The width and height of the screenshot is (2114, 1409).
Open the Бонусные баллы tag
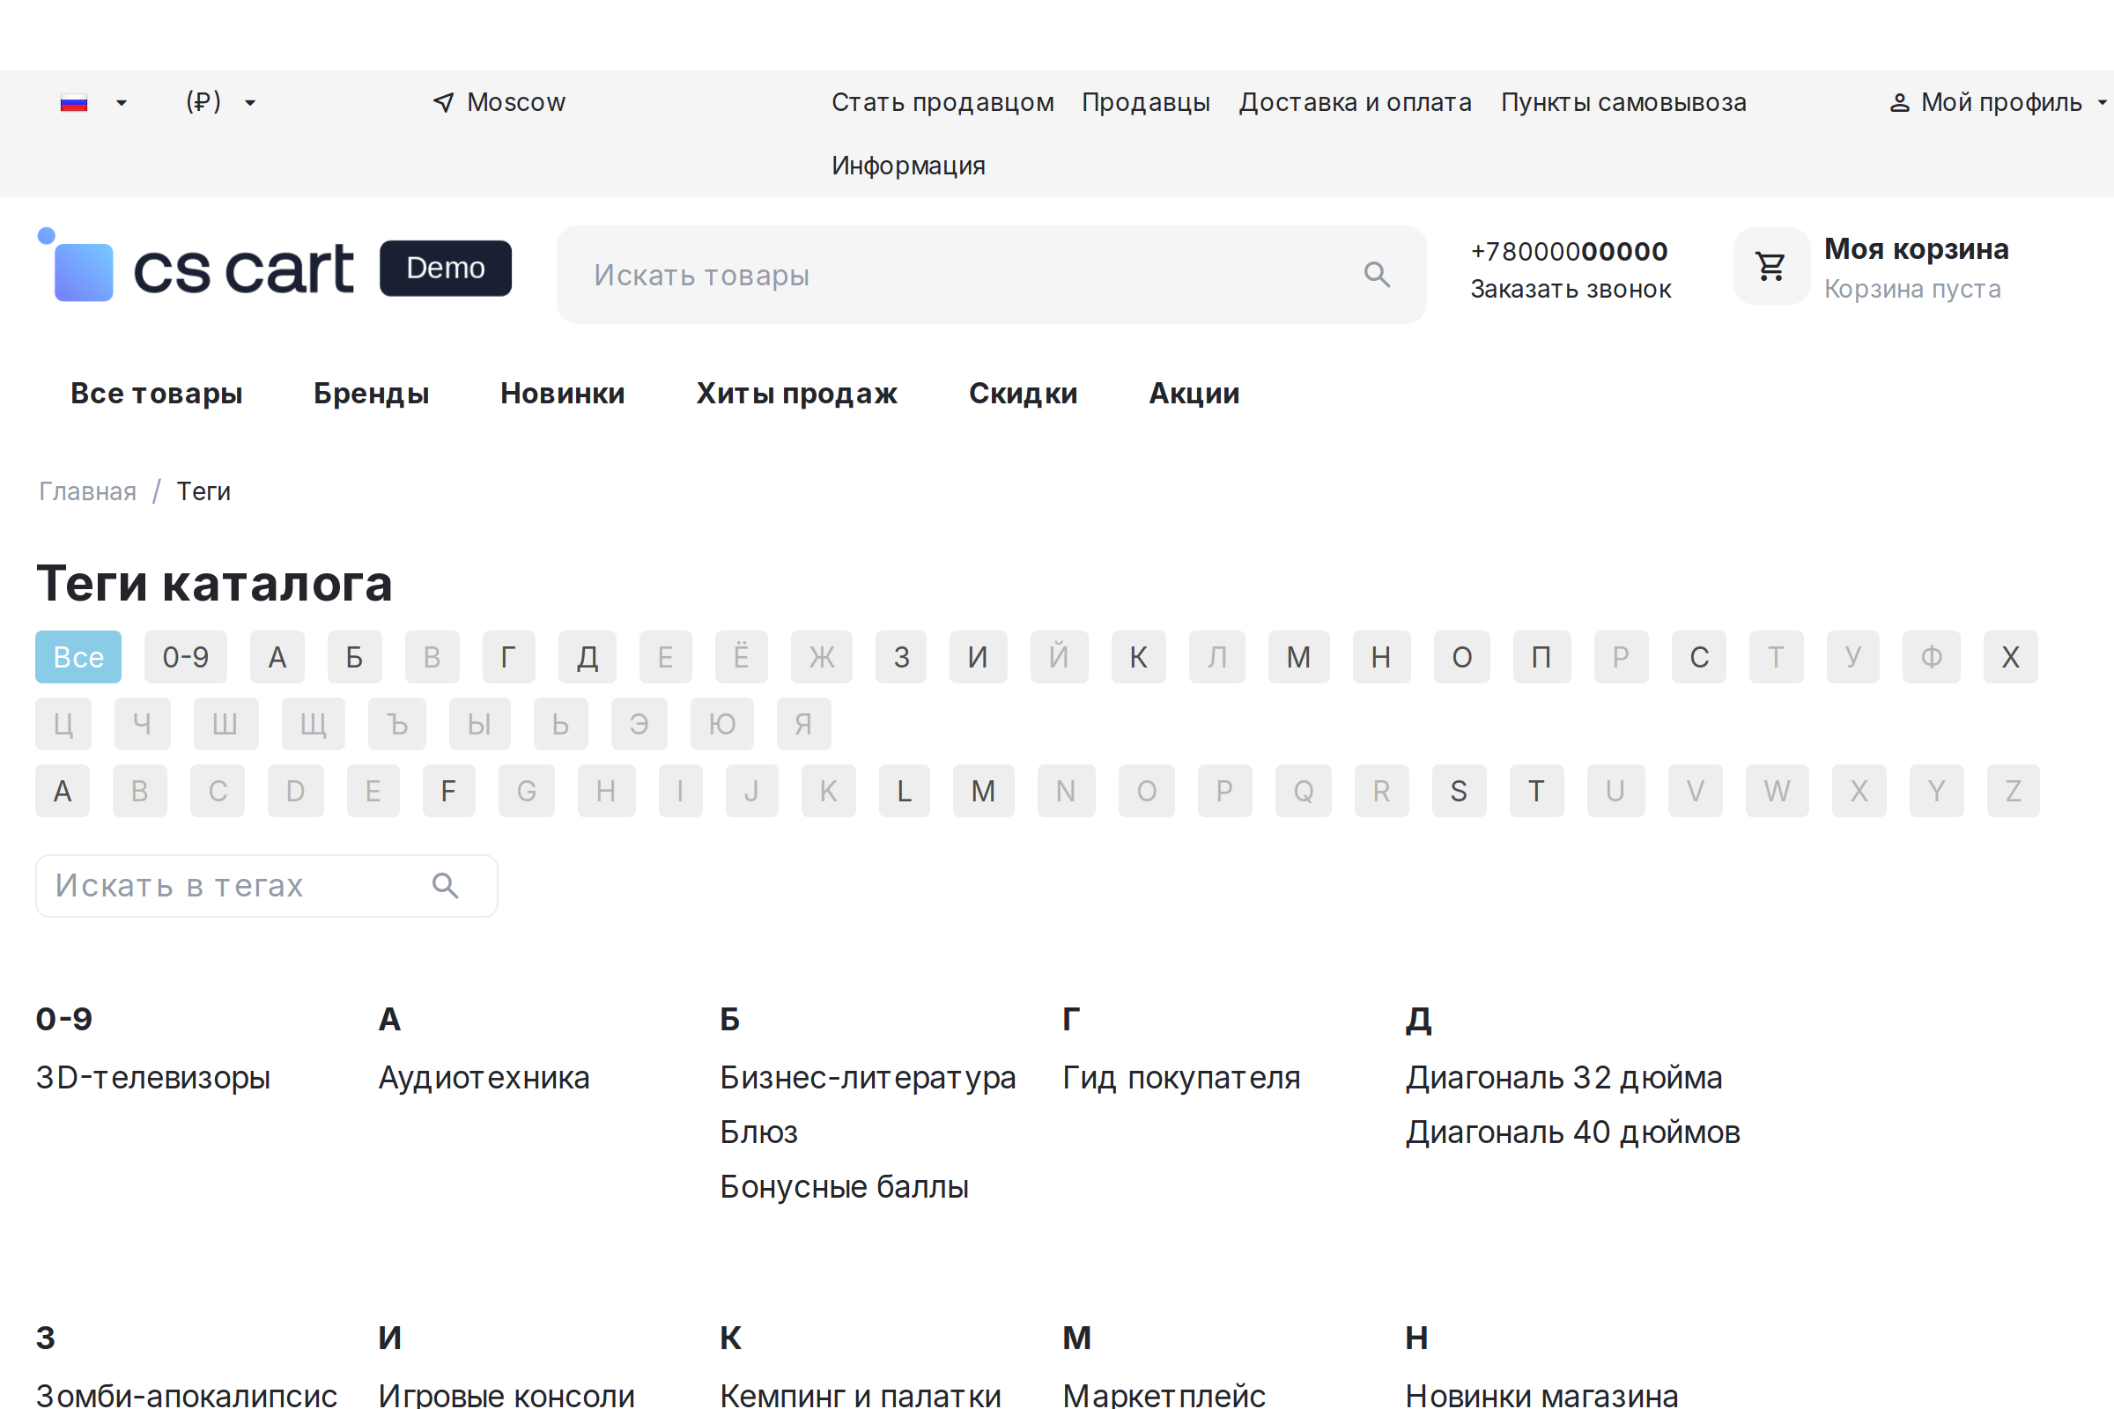(844, 1187)
